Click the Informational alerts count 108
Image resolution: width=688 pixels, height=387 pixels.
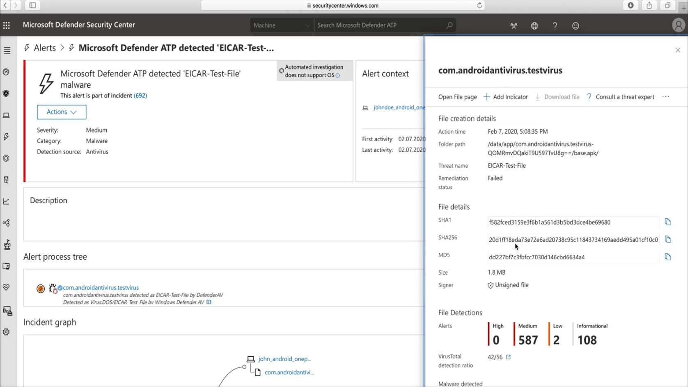pos(587,340)
